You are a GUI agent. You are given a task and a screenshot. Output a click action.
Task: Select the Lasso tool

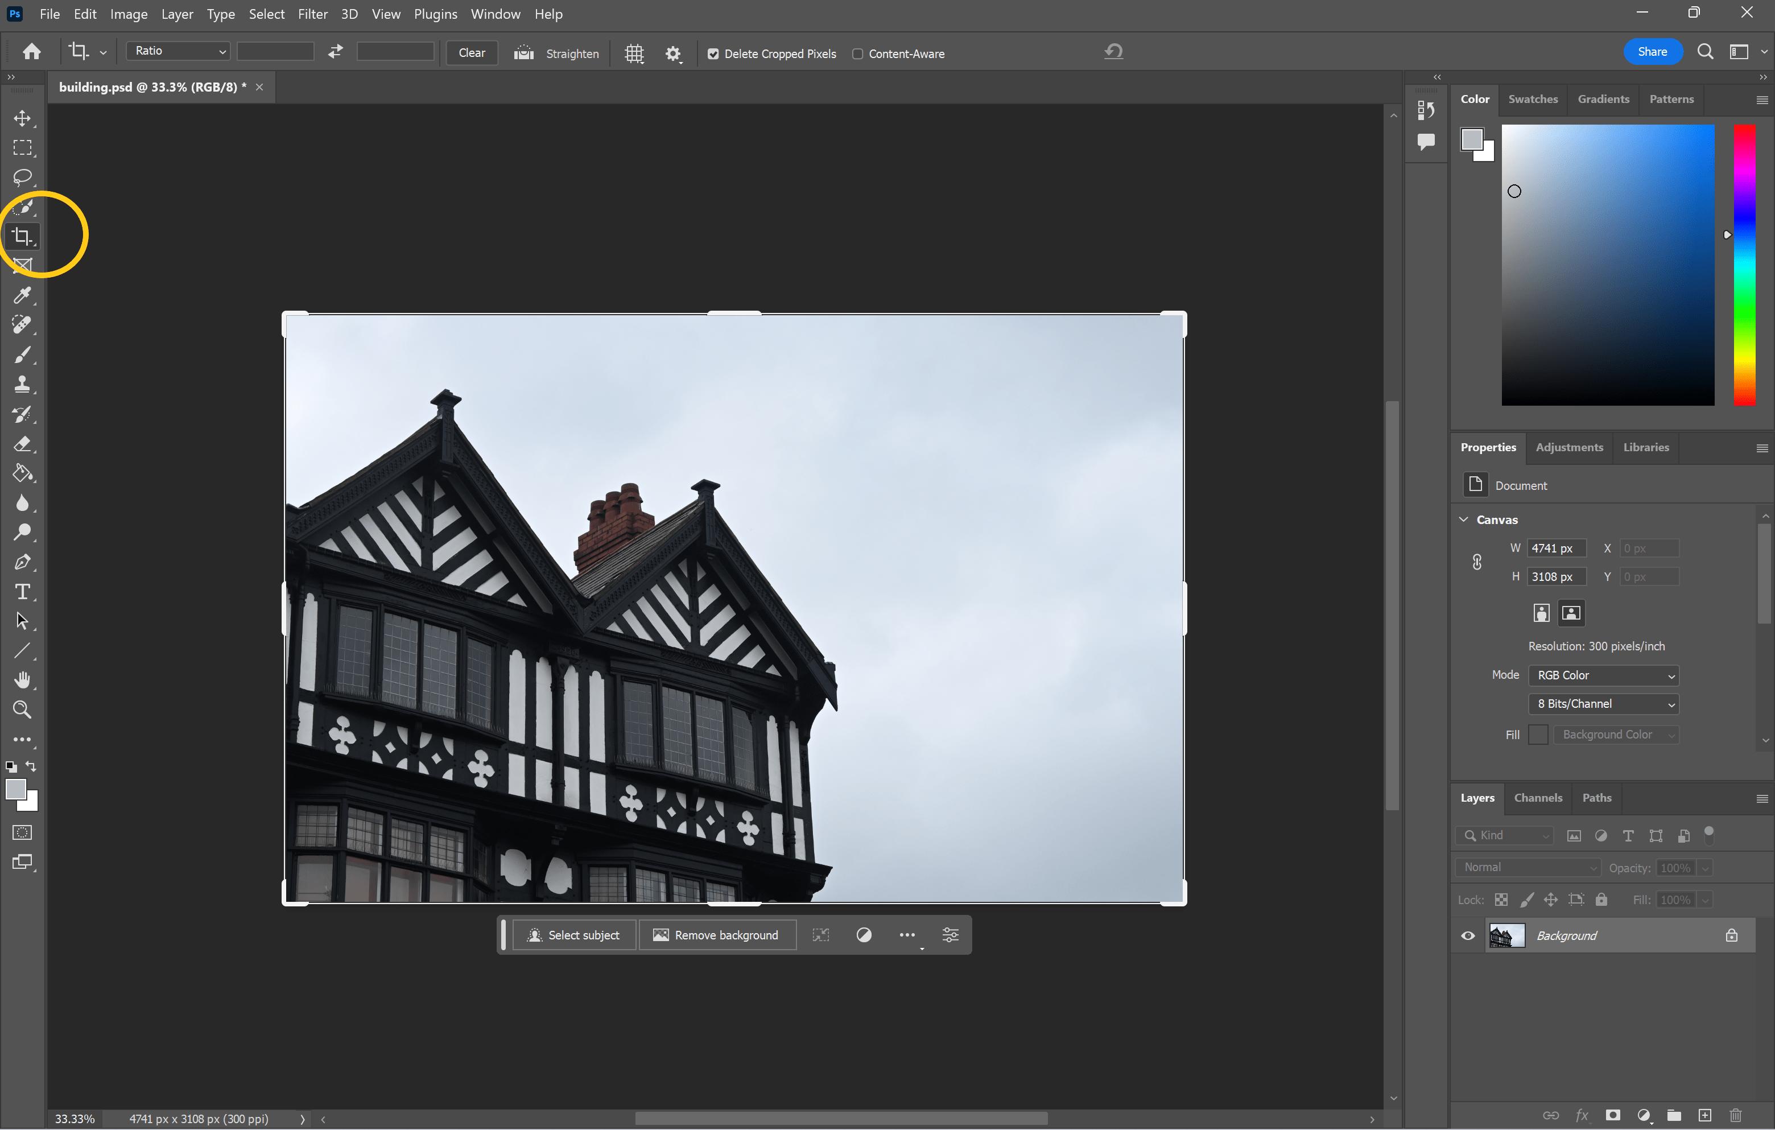[x=22, y=178]
